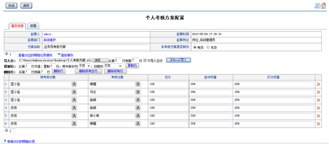
Task: Select the 有效 radio button
Action: pyautogui.click(x=195, y=48)
